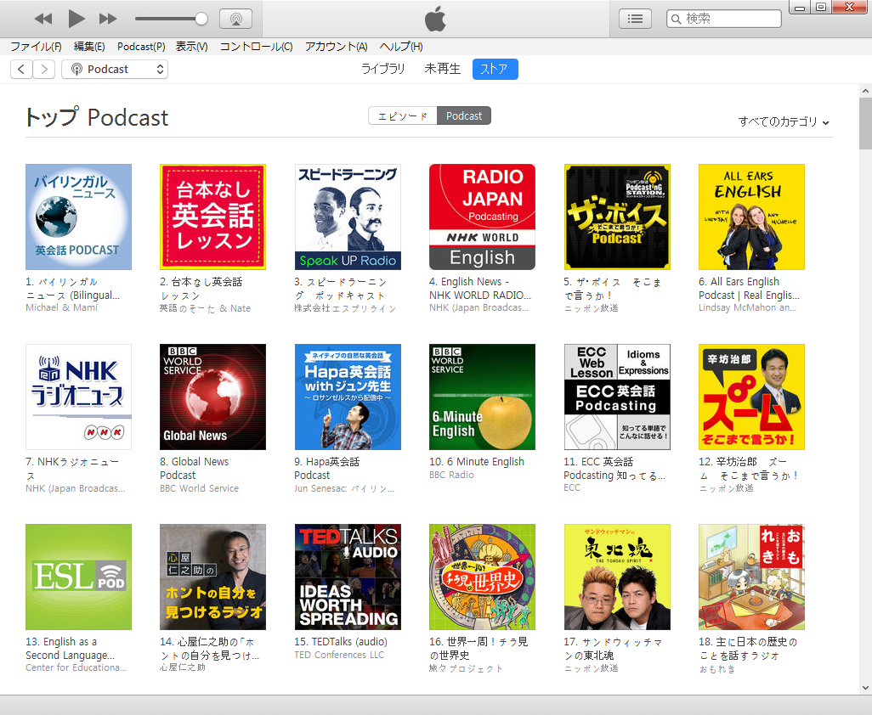
Task: Click the play button
Action: tap(76, 19)
